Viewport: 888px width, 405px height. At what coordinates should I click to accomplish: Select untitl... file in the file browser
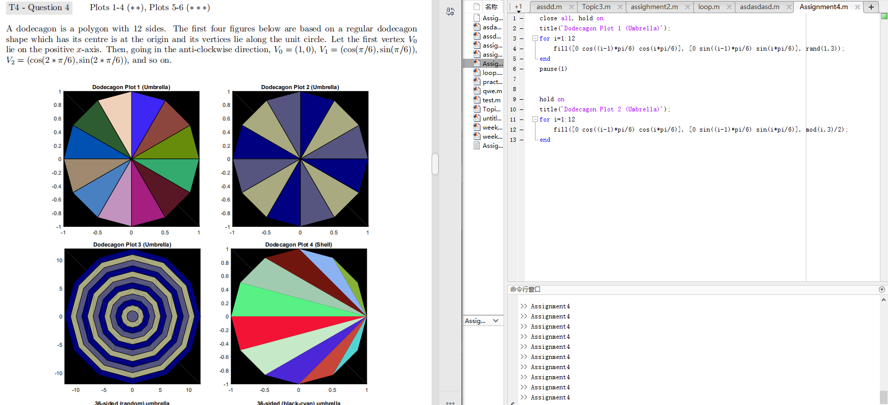click(491, 118)
